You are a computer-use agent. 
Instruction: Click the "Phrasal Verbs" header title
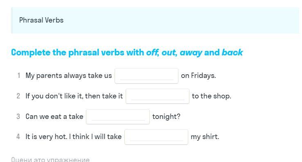coord(41,20)
